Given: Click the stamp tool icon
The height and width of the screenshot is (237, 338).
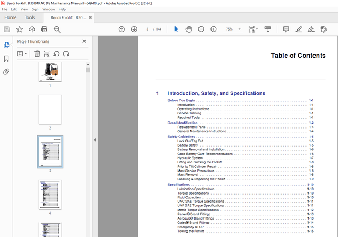Looking at the screenshot, I should [324, 29].
